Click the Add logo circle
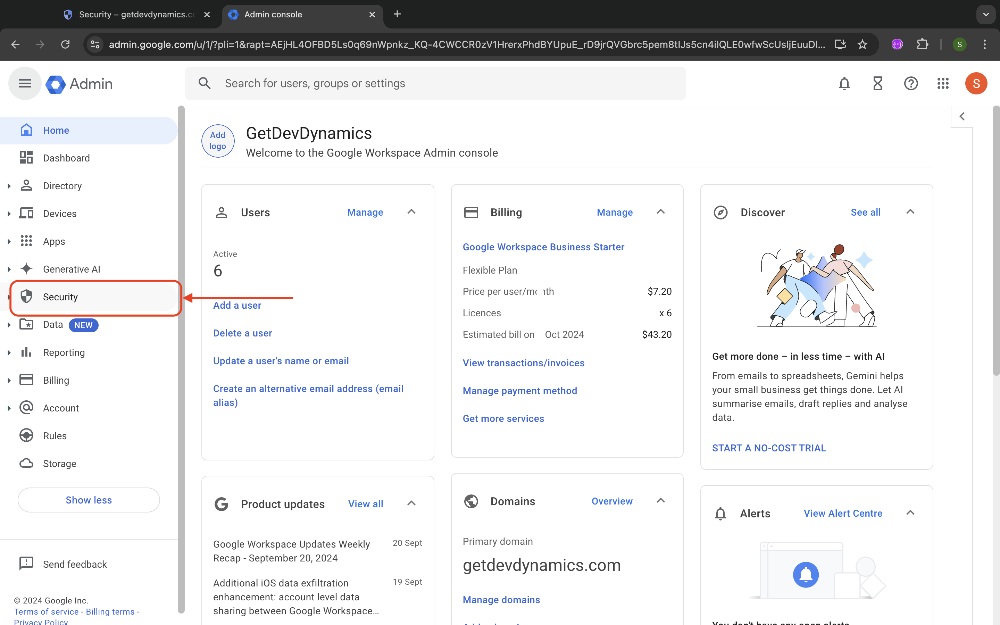Image resolution: width=1000 pixels, height=625 pixels. tap(218, 141)
